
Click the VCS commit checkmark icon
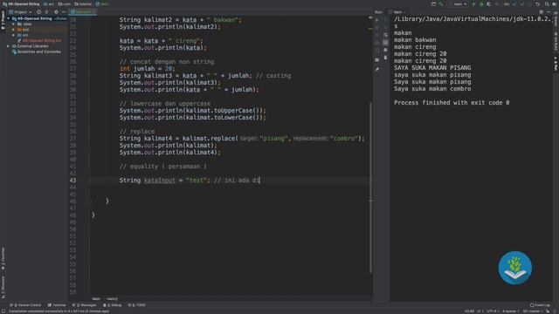522,4
